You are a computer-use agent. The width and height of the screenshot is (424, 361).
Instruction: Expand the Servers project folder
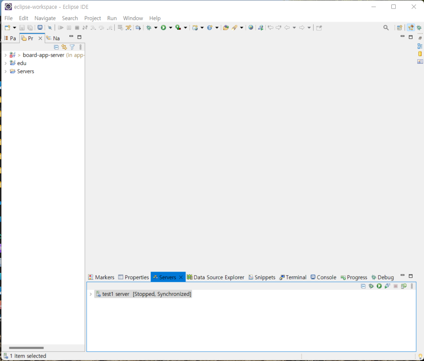5,71
